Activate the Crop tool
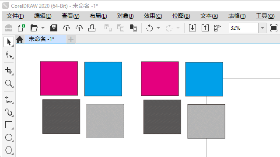This screenshot has height=157, width=280. (9, 71)
